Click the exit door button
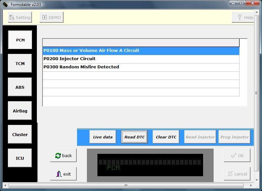 coord(63,174)
